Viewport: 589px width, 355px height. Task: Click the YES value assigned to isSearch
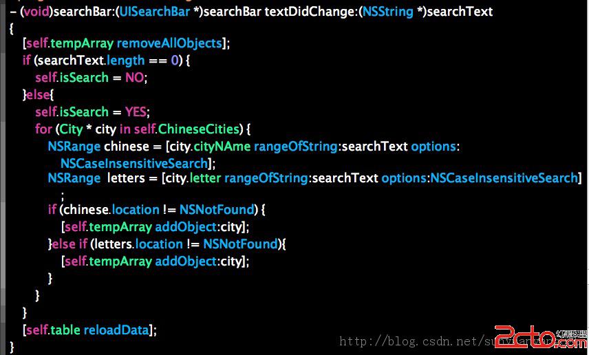click(136, 112)
